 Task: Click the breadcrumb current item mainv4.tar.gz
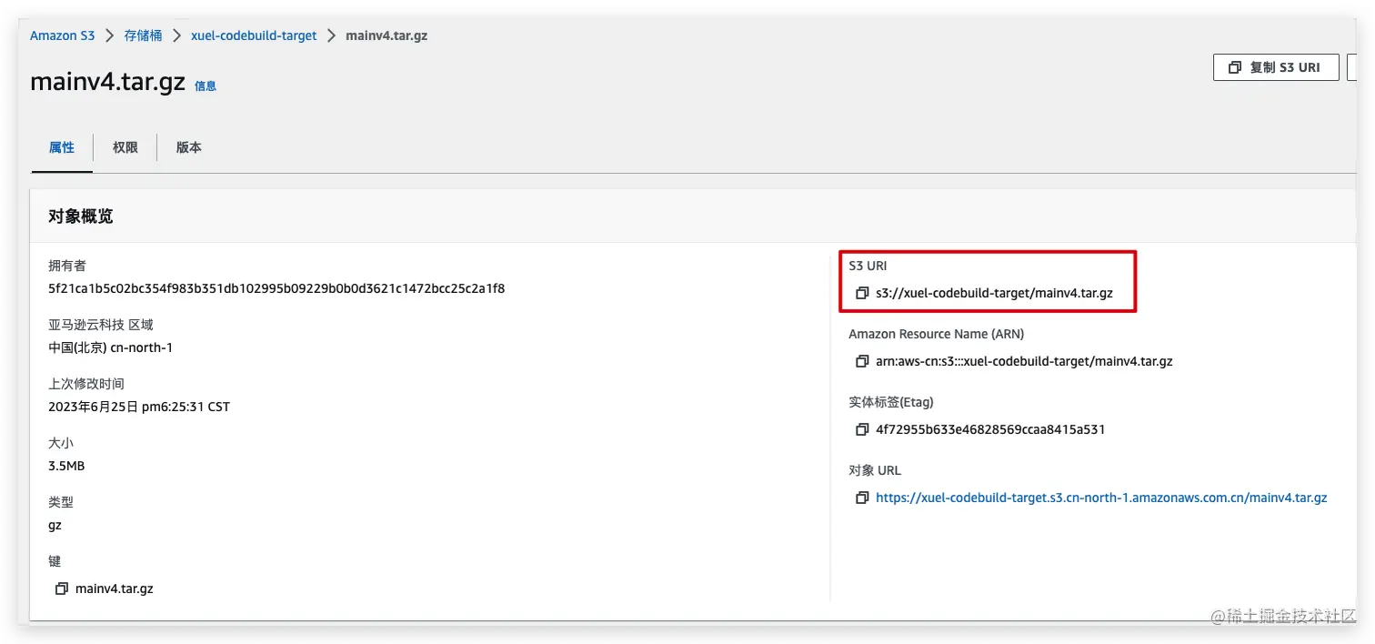tap(386, 35)
